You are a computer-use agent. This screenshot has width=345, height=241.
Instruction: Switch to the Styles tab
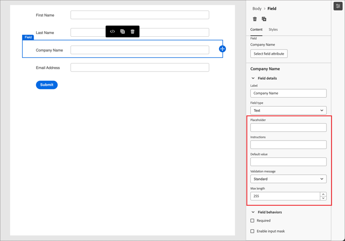click(x=273, y=29)
